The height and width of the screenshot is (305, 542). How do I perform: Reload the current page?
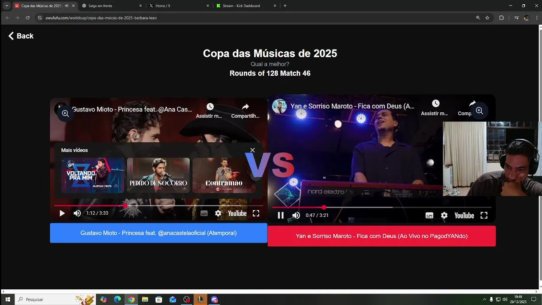[28, 18]
